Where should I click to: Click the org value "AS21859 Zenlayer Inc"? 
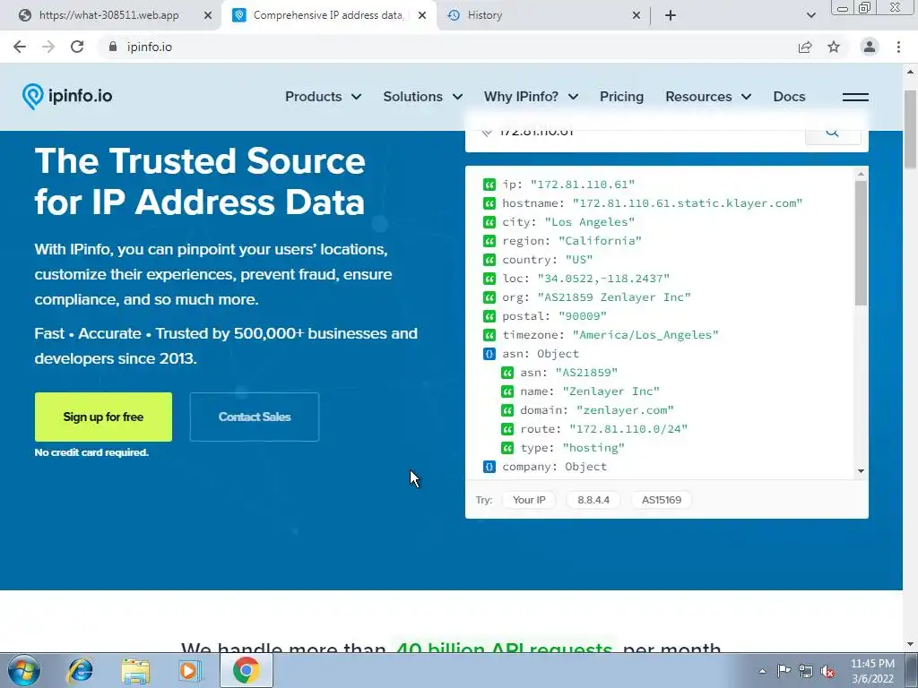pos(614,297)
